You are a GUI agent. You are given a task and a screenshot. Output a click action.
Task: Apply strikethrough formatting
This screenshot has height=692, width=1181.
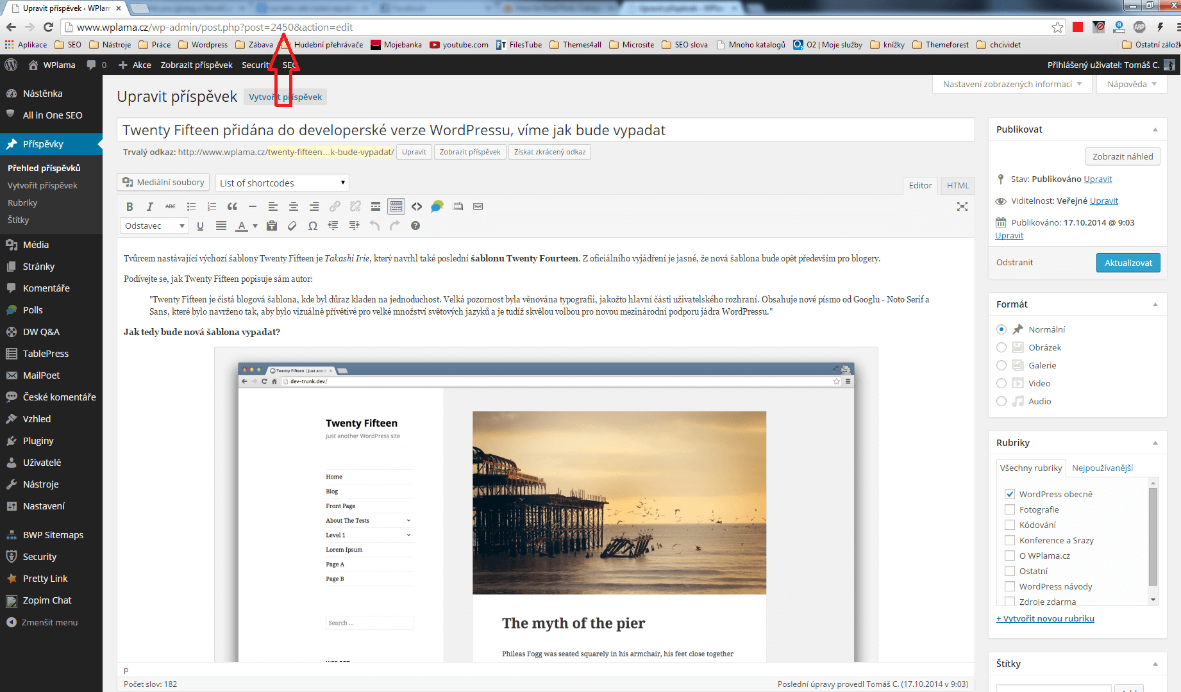click(171, 206)
